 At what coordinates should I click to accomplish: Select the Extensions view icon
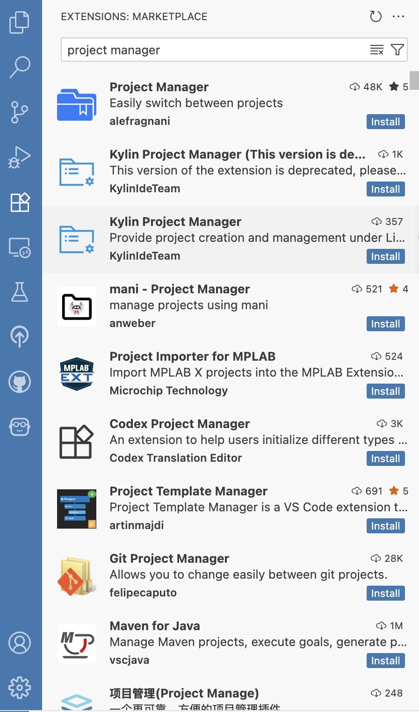pyautogui.click(x=19, y=203)
